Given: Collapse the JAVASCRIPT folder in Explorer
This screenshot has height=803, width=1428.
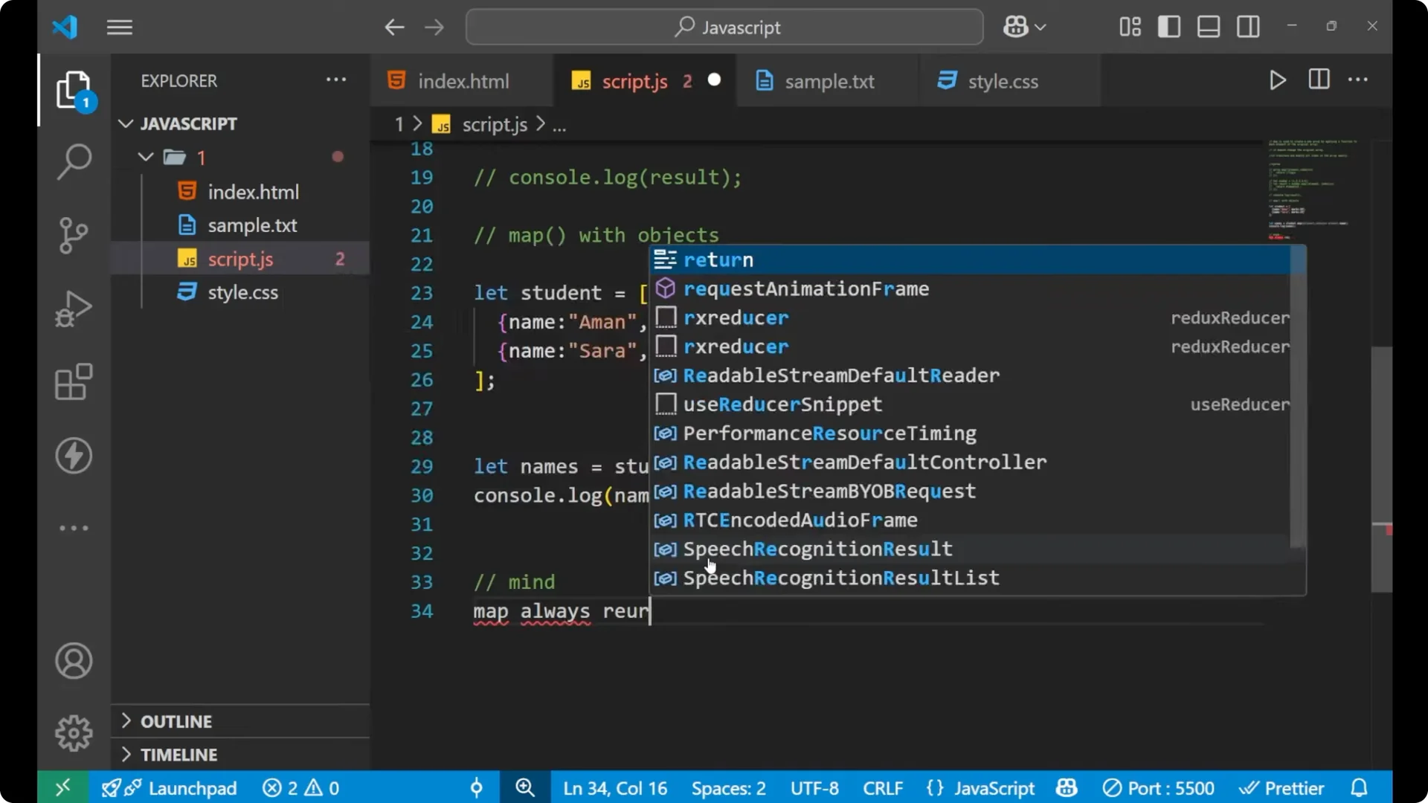Looking at the screenshot, I should [125, 123].
